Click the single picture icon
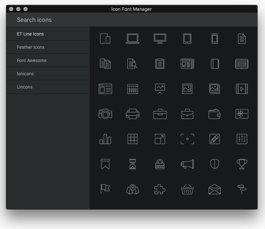This screenshot has height=229, width=265. coord(187,89)
